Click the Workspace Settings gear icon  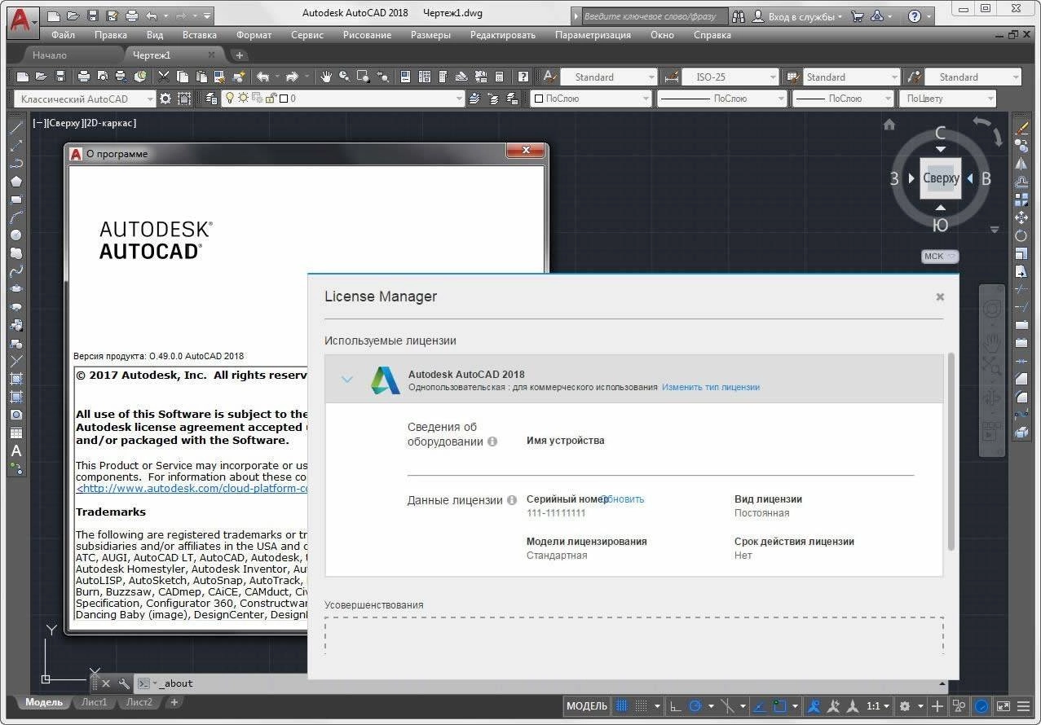click(165, 98)
